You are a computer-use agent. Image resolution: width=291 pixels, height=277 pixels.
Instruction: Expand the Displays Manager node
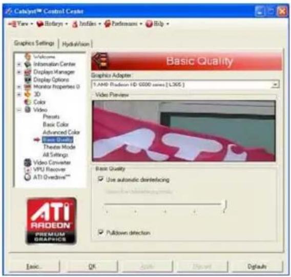point(19,72)
